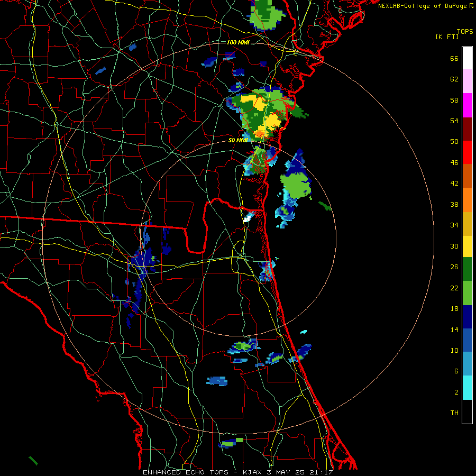Click the cyan legend swatch

point(467,388)
